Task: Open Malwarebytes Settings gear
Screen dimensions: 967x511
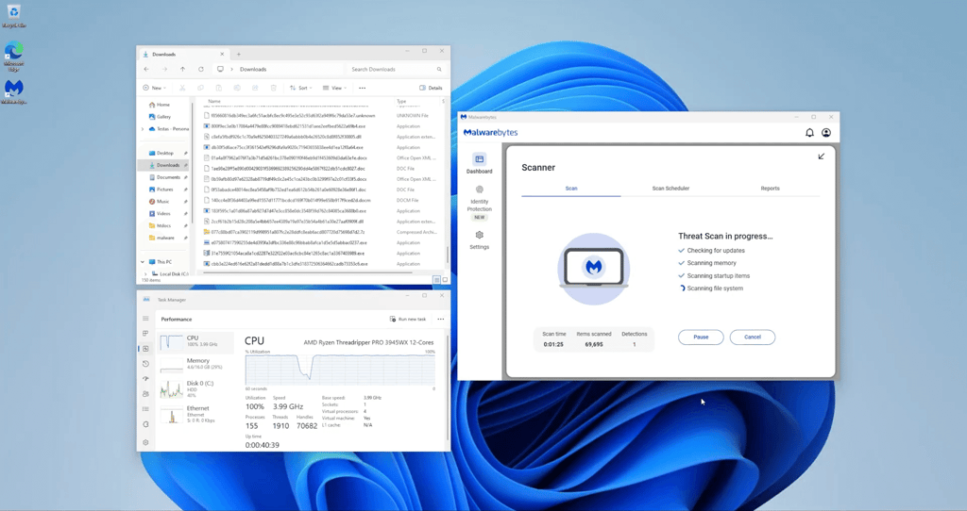Action: pyautogui.click(x=479, y=239)
